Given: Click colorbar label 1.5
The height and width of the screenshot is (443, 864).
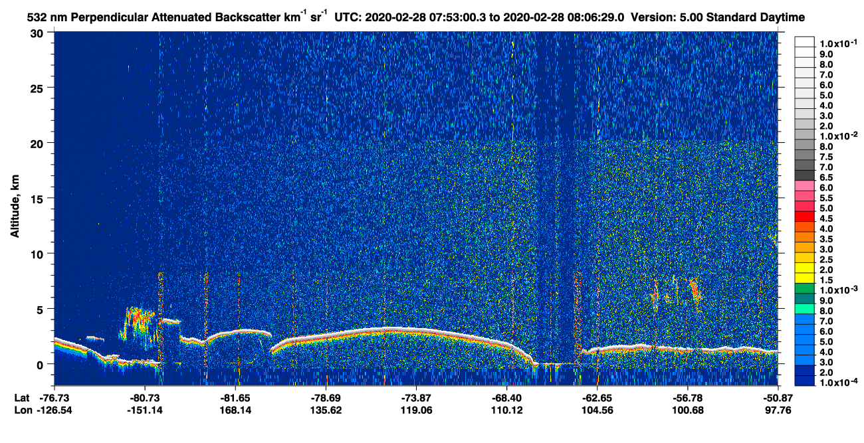Looking at the screenshot, I should pyautogui.click(x=827, y=280).
